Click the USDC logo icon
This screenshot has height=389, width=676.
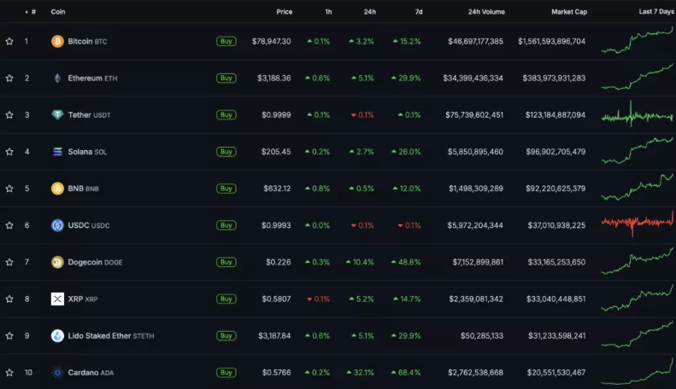point(57,225)
